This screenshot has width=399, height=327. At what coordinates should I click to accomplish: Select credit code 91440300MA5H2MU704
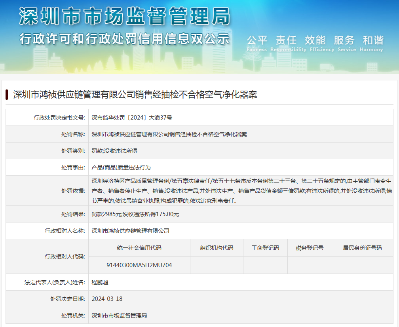coord(139,265)
